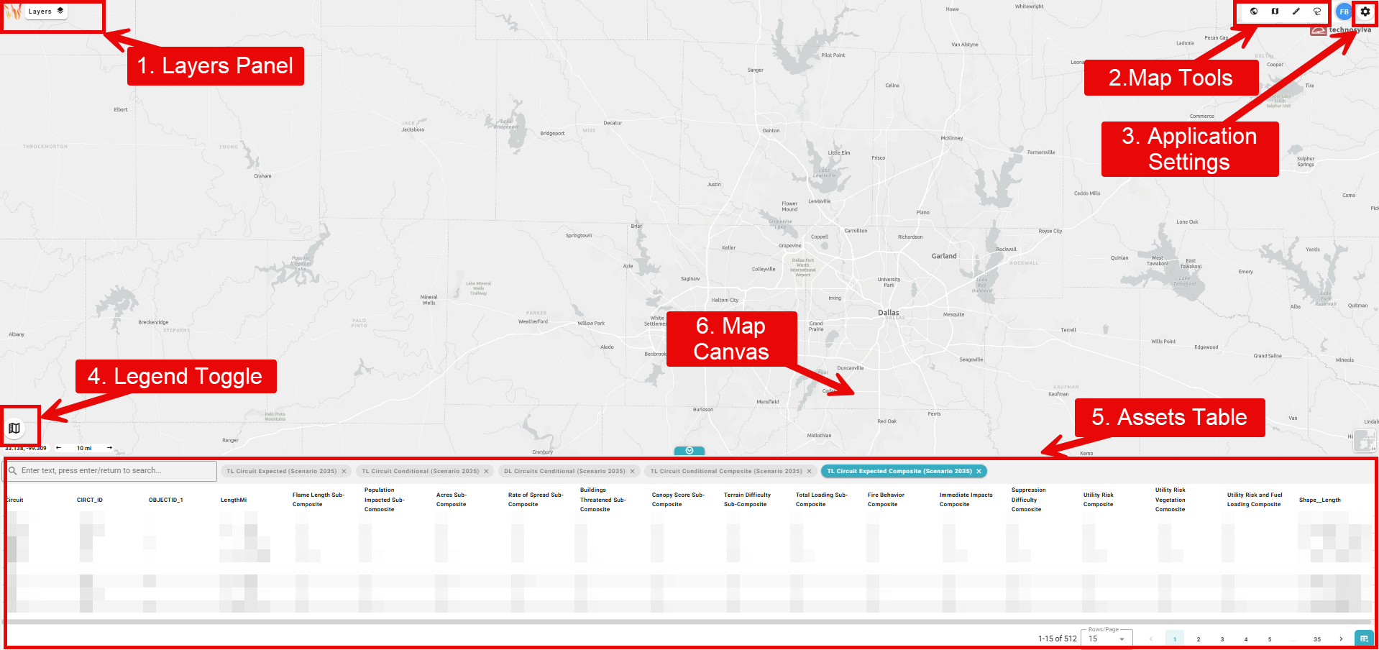Click the globe icon in map tools
1379x650 pixels.
pos(1254,12)
